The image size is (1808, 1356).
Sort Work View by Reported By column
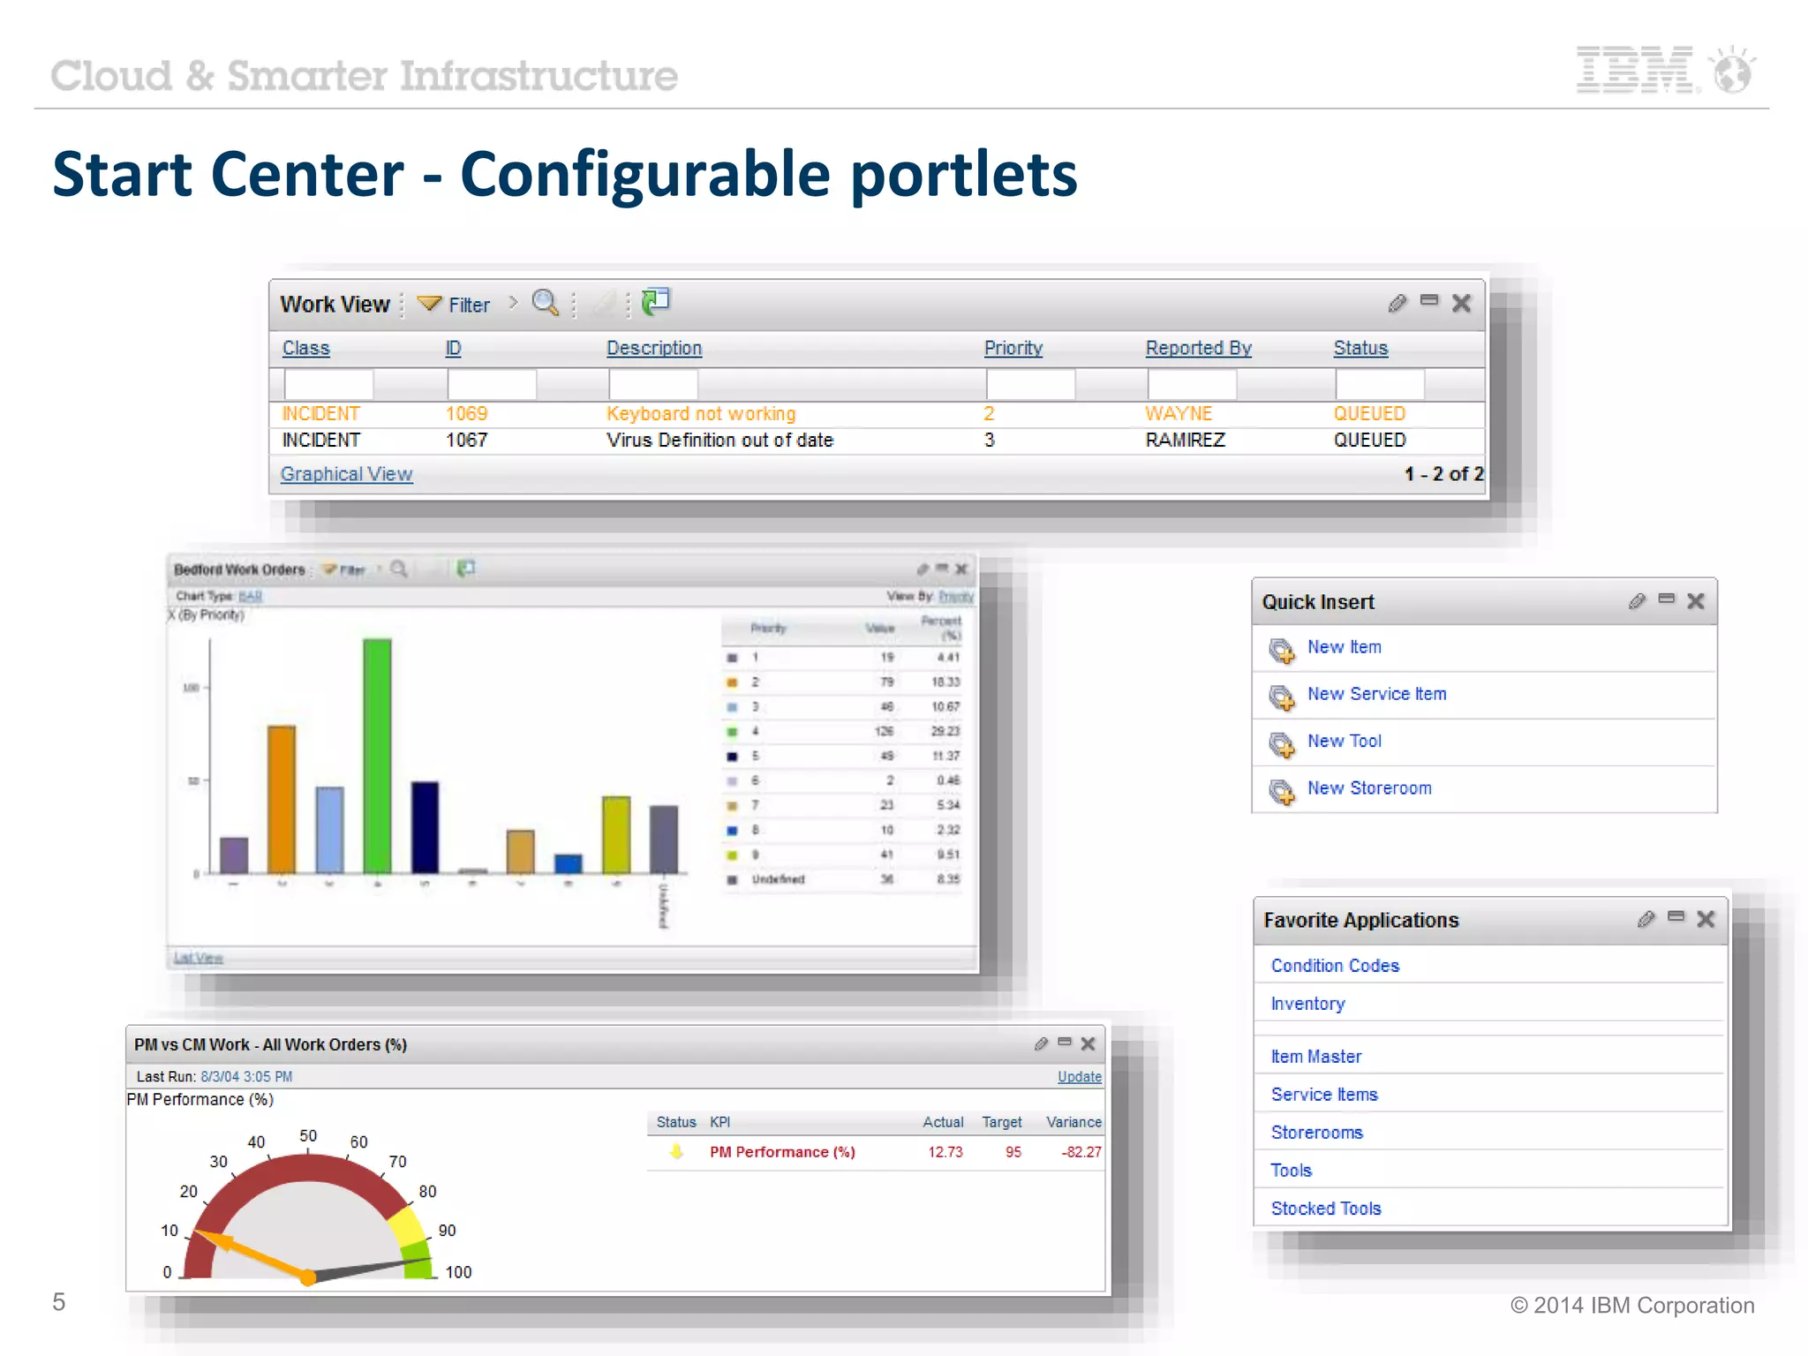tap(1198, 348)
